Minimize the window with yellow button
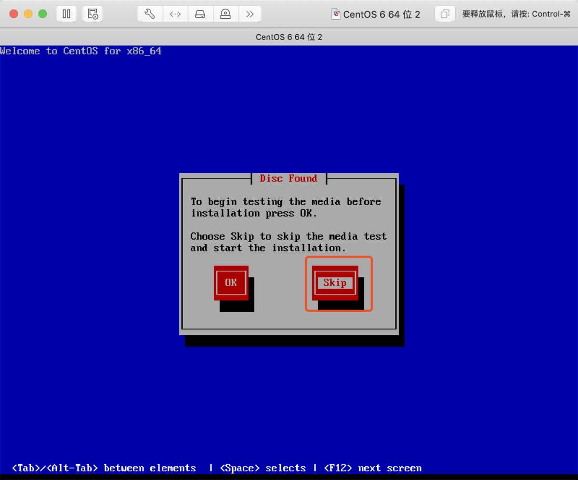The image size is (578, 480). 28,14
